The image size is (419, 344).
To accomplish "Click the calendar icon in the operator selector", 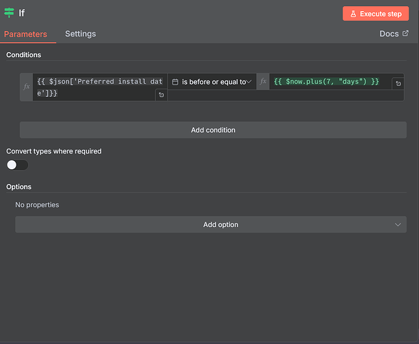I will (175, 82).
